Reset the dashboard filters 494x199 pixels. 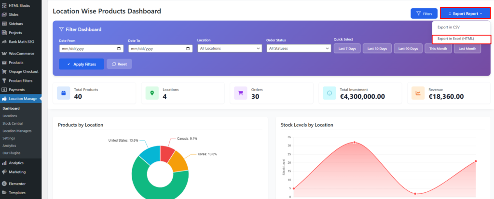[119, 64]
